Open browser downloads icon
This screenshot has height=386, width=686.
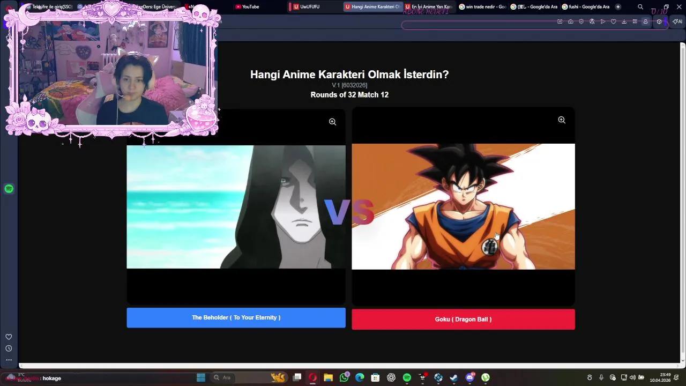624,21
